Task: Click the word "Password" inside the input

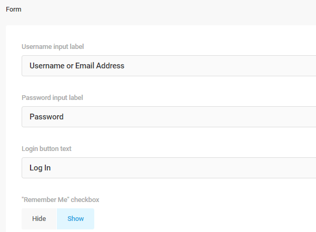Action: tap(46, 117)
